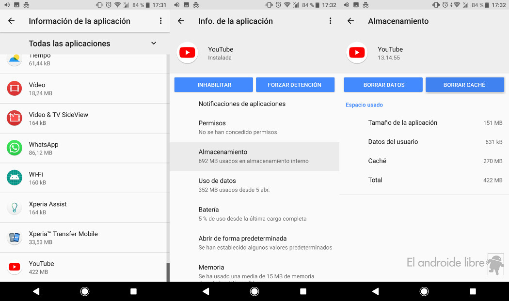This screenshot has height=301, width=509.
Task: Tap Android recents button under YouTube info
Action: [x=303, y=292]
